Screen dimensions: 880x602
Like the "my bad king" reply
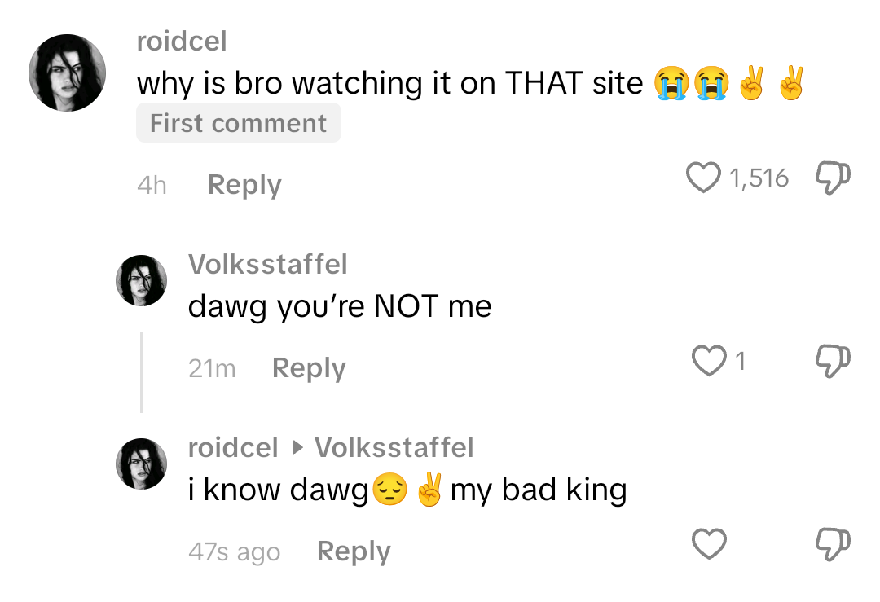[708, 544]
